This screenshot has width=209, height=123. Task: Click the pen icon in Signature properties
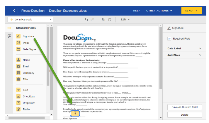click(x=169, y=28)
